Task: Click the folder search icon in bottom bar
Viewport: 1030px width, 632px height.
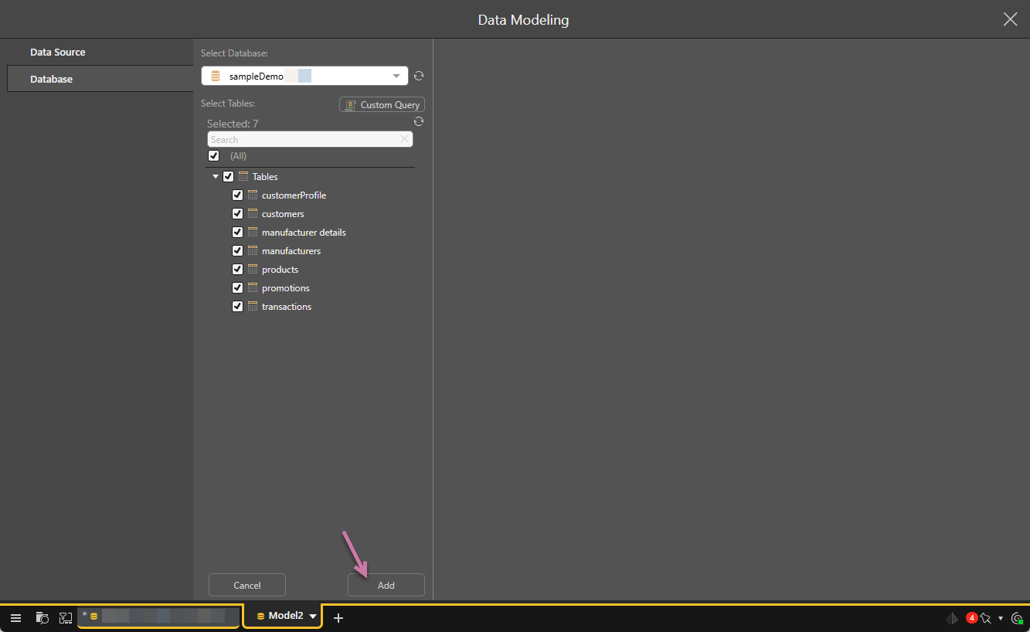Action: (42, 617)
